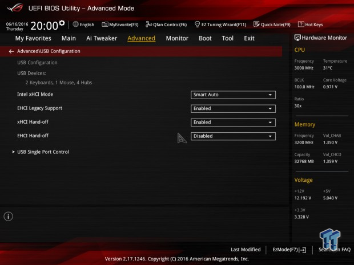Click the USB Devices: label

pyautogui.click(x=31, y=74)
